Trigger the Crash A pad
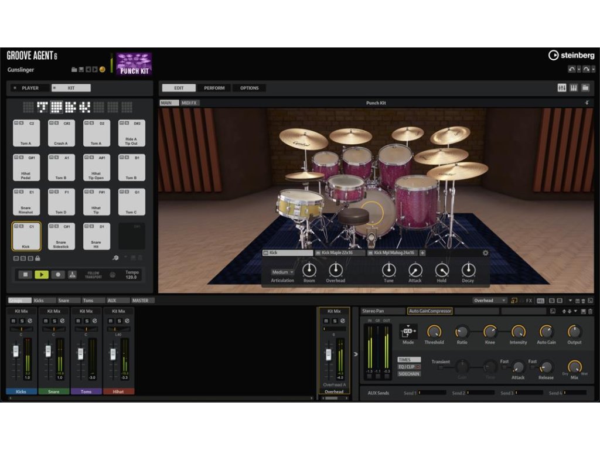 pyautogui.click(x=62, y=133)
